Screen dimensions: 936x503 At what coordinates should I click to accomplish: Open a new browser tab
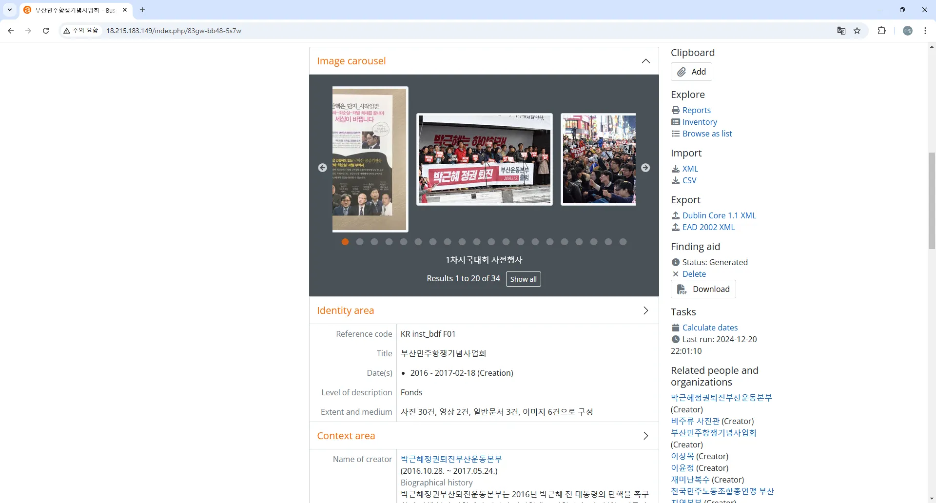click(142, 10)
